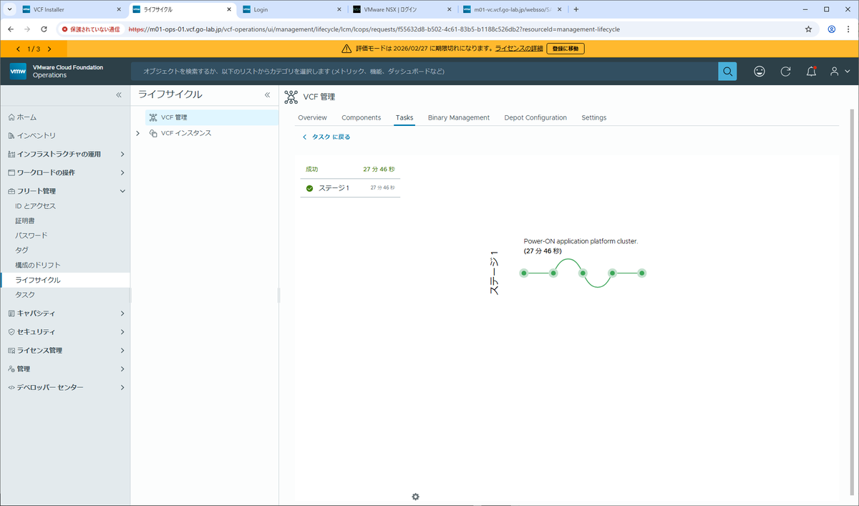Go to previous notification banner
The height and width of the screenshot is (506, 859).
(18, 49)
